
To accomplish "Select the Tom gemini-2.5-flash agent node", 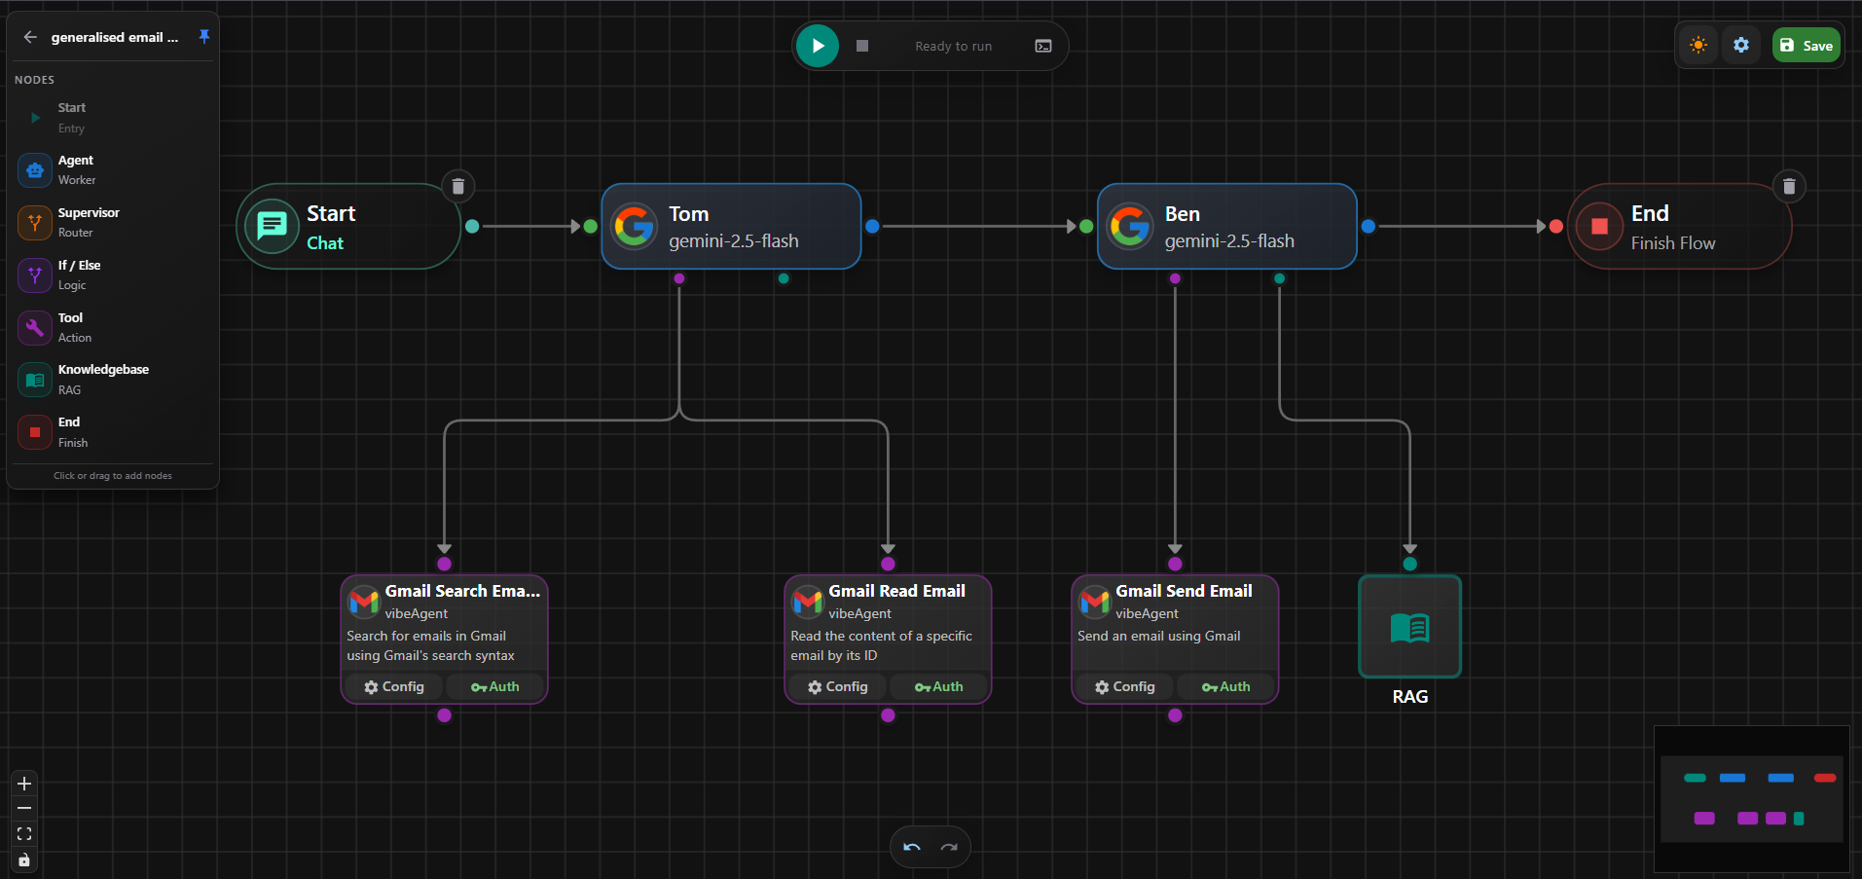I will (731, 227).
